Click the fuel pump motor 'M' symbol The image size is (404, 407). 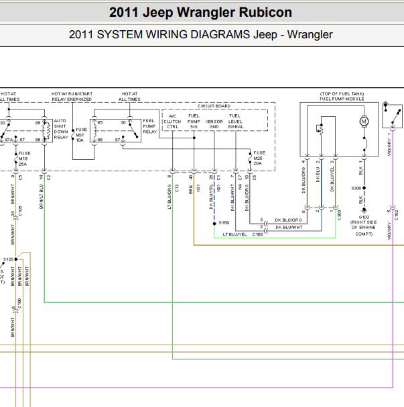click(x=364, y=122)
